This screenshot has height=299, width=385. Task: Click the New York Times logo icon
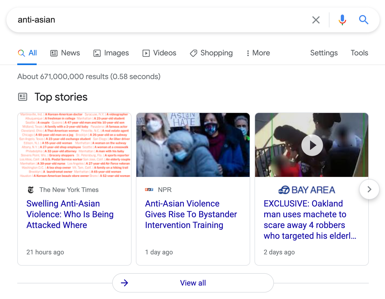[31, 190]
